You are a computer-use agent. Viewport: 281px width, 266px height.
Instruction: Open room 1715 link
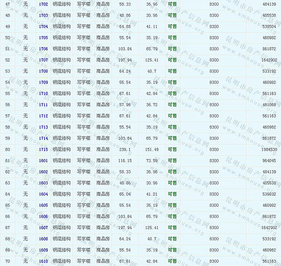pyautogui.click(x=43, y=149)
